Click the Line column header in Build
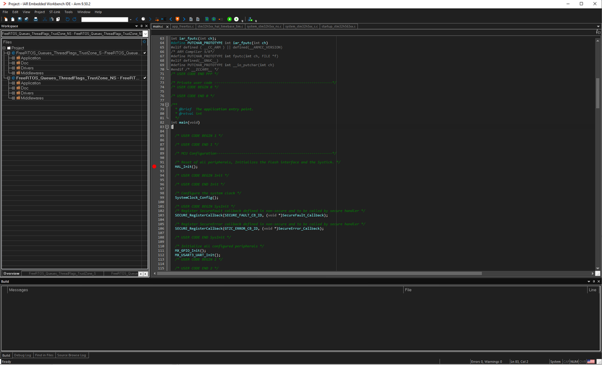Image resolution: width=602 pixels, height=365 pixels. [x=593, y=290]
